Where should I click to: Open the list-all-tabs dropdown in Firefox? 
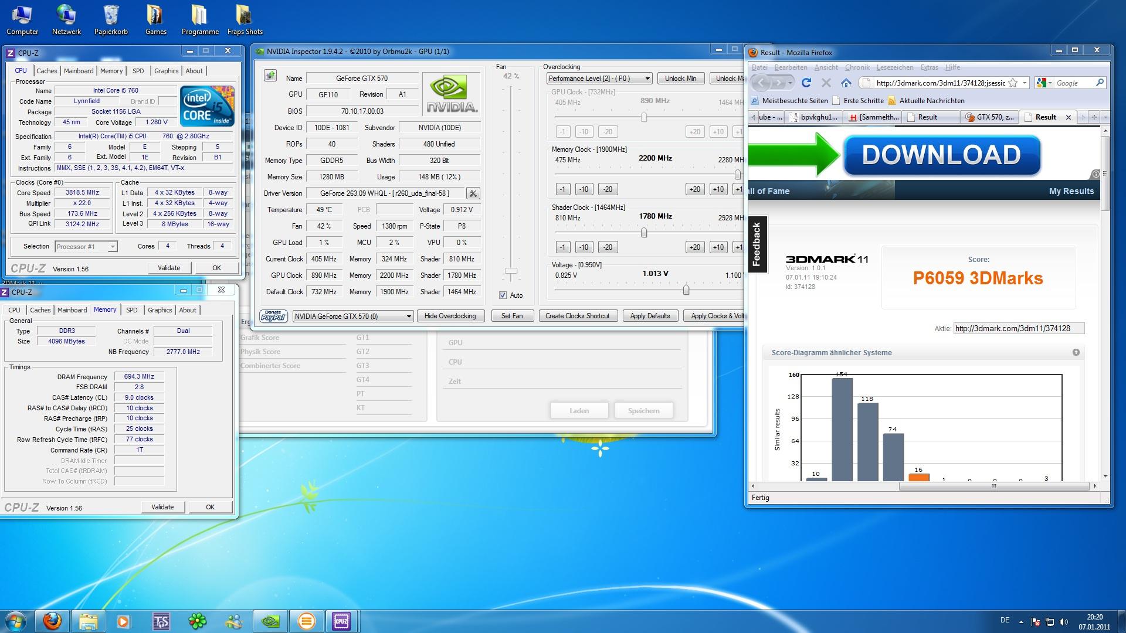(1105, 117)
